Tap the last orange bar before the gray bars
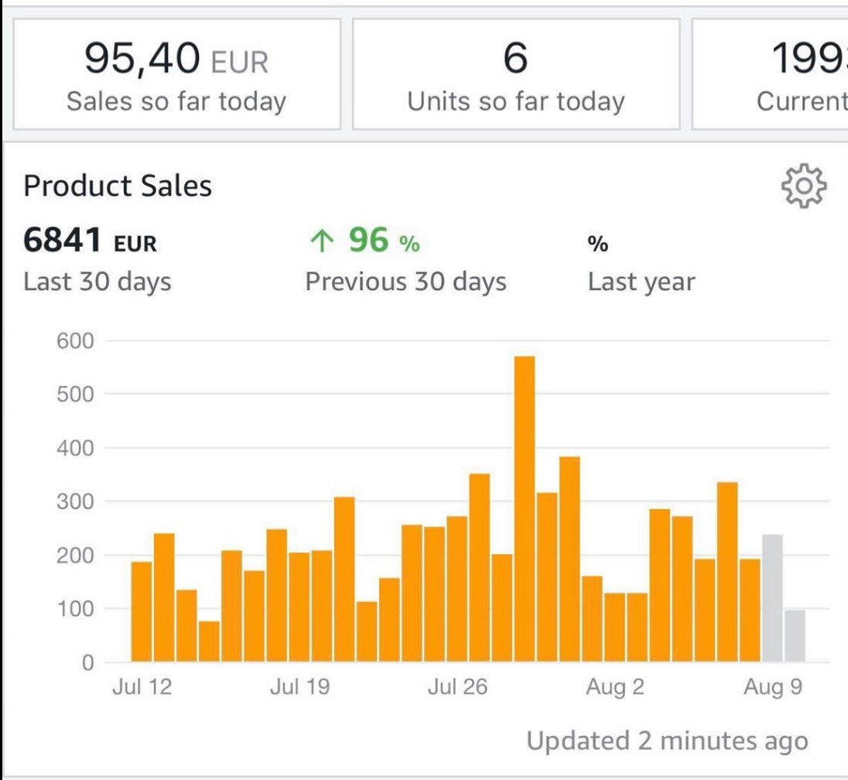The height and width of the screenshot is (780, 848). pos(750,610)
